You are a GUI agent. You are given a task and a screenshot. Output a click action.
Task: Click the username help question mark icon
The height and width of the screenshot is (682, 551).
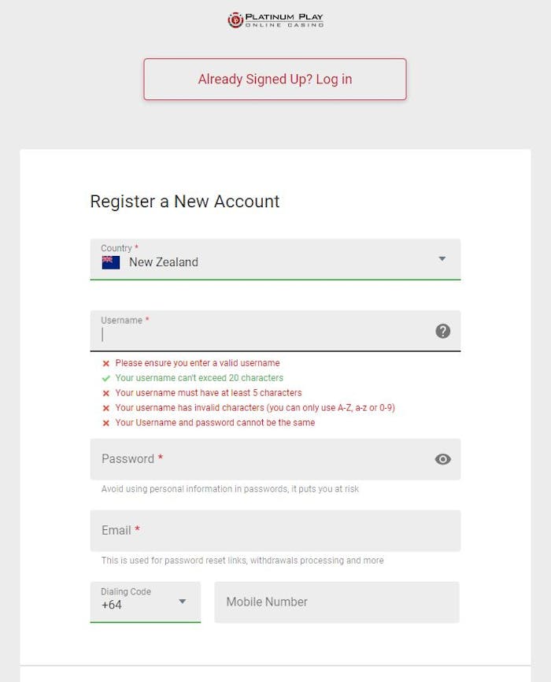tap(443, 331)
